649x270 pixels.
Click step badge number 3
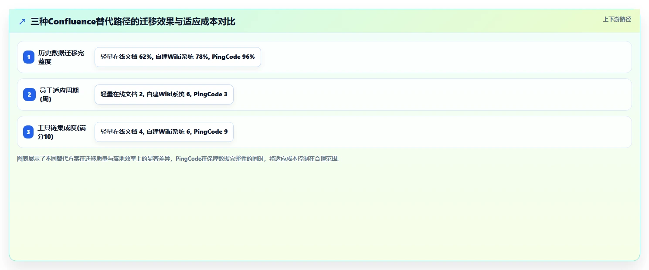point(29,132)
